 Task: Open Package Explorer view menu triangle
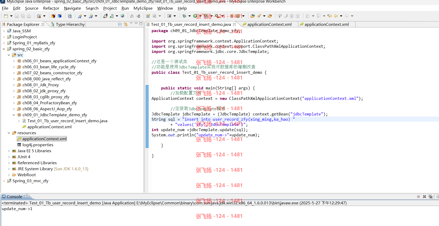click(131, 24)
